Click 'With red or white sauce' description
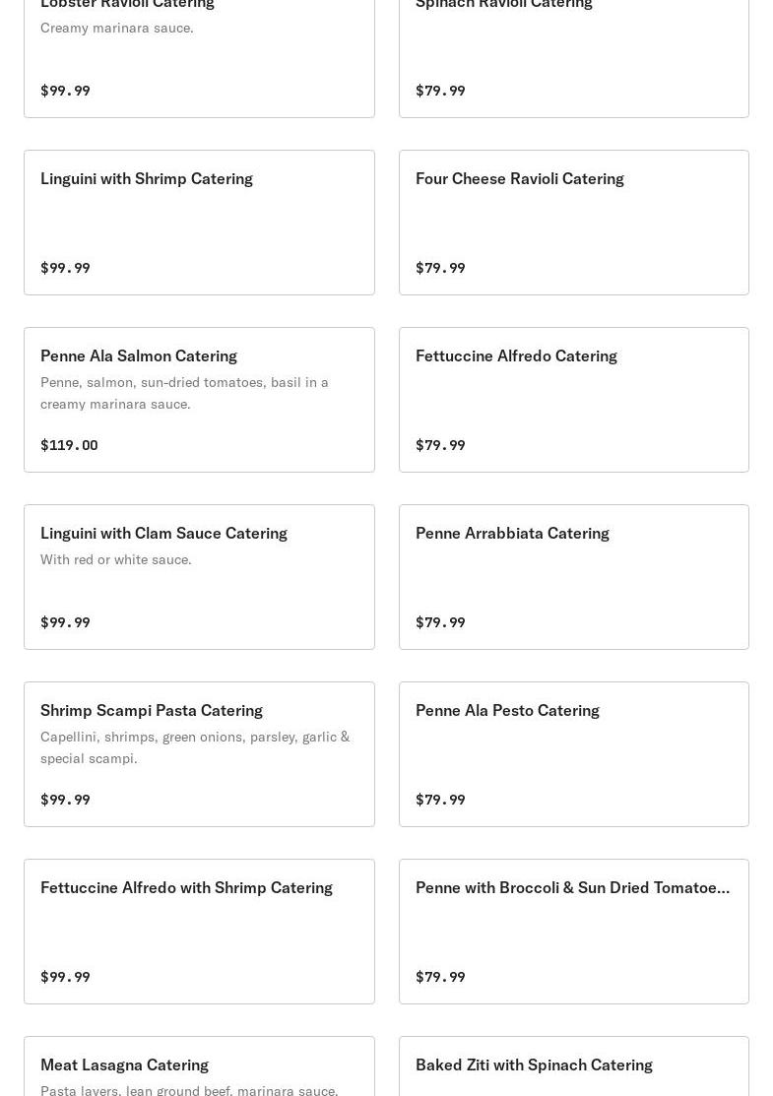 pyautogui.click(x=116, y=559)
